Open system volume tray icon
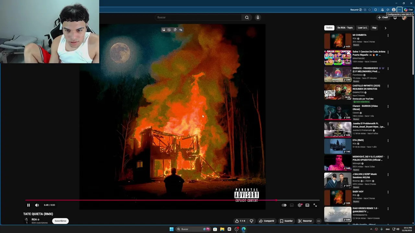415x233 pixels. (x=398, y=229)
